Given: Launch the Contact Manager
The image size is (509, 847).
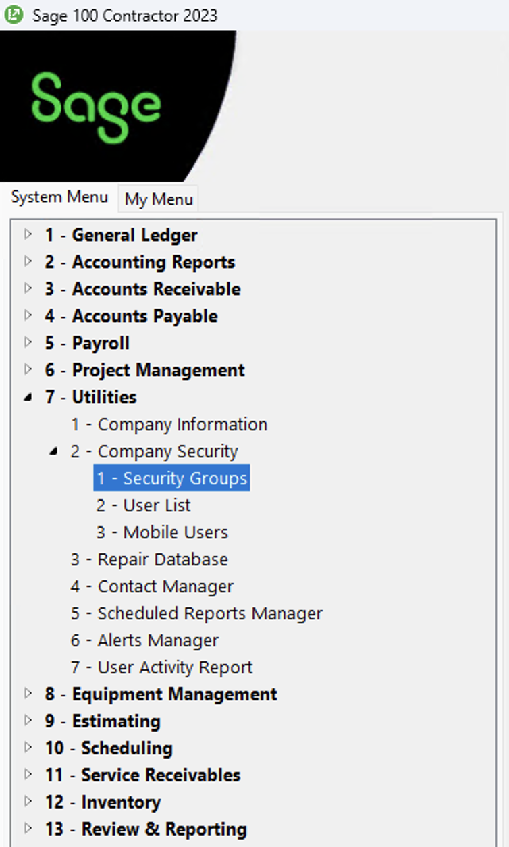Looking at the screenshot, I should [x=152, y=586].
